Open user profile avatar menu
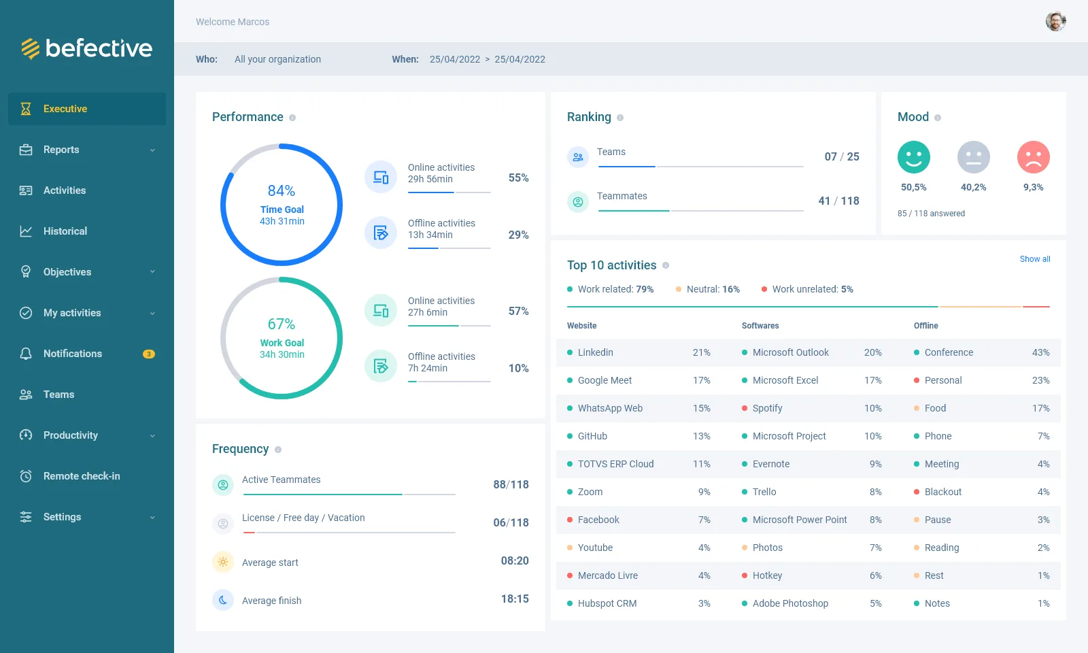The height and width of the screenshot is (653, 1088). point(1055,22)
